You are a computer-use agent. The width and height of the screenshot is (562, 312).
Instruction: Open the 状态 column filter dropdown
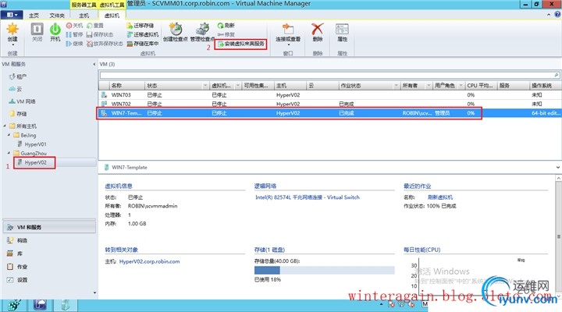(x=205, y=86)
